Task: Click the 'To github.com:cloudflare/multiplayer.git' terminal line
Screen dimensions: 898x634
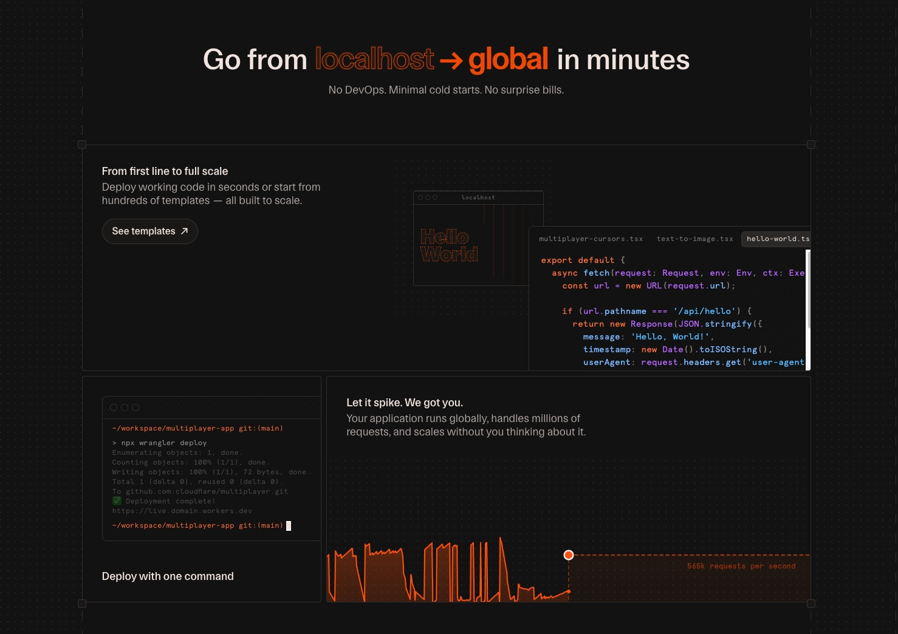Action: coord(200,491)
